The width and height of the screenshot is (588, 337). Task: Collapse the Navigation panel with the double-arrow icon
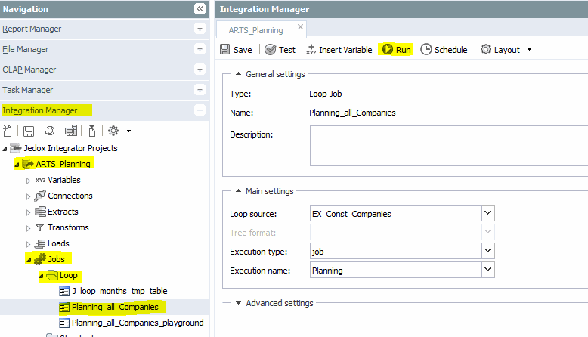(x=200, y=8)
